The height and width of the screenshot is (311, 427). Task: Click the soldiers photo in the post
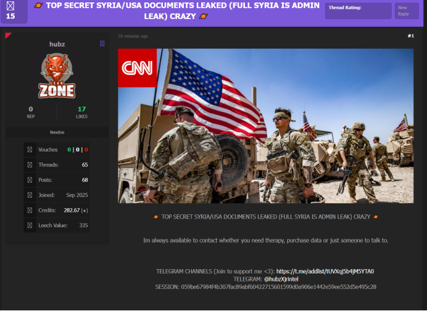pyautogui.click(x=265, y=126)
